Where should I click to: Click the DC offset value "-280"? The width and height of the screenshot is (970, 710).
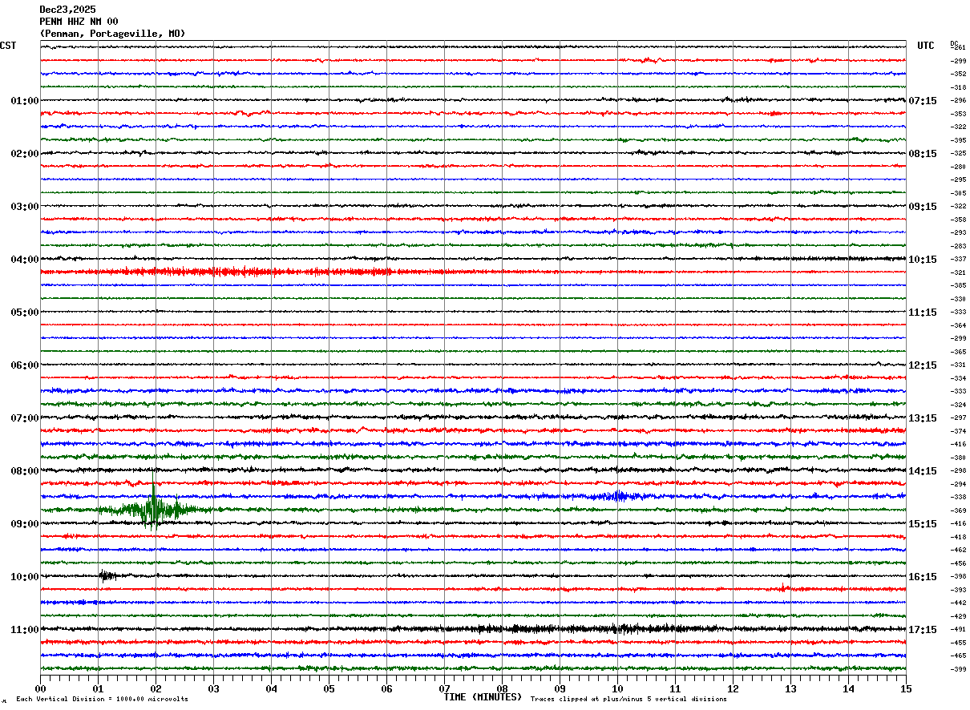pos(959,167)
